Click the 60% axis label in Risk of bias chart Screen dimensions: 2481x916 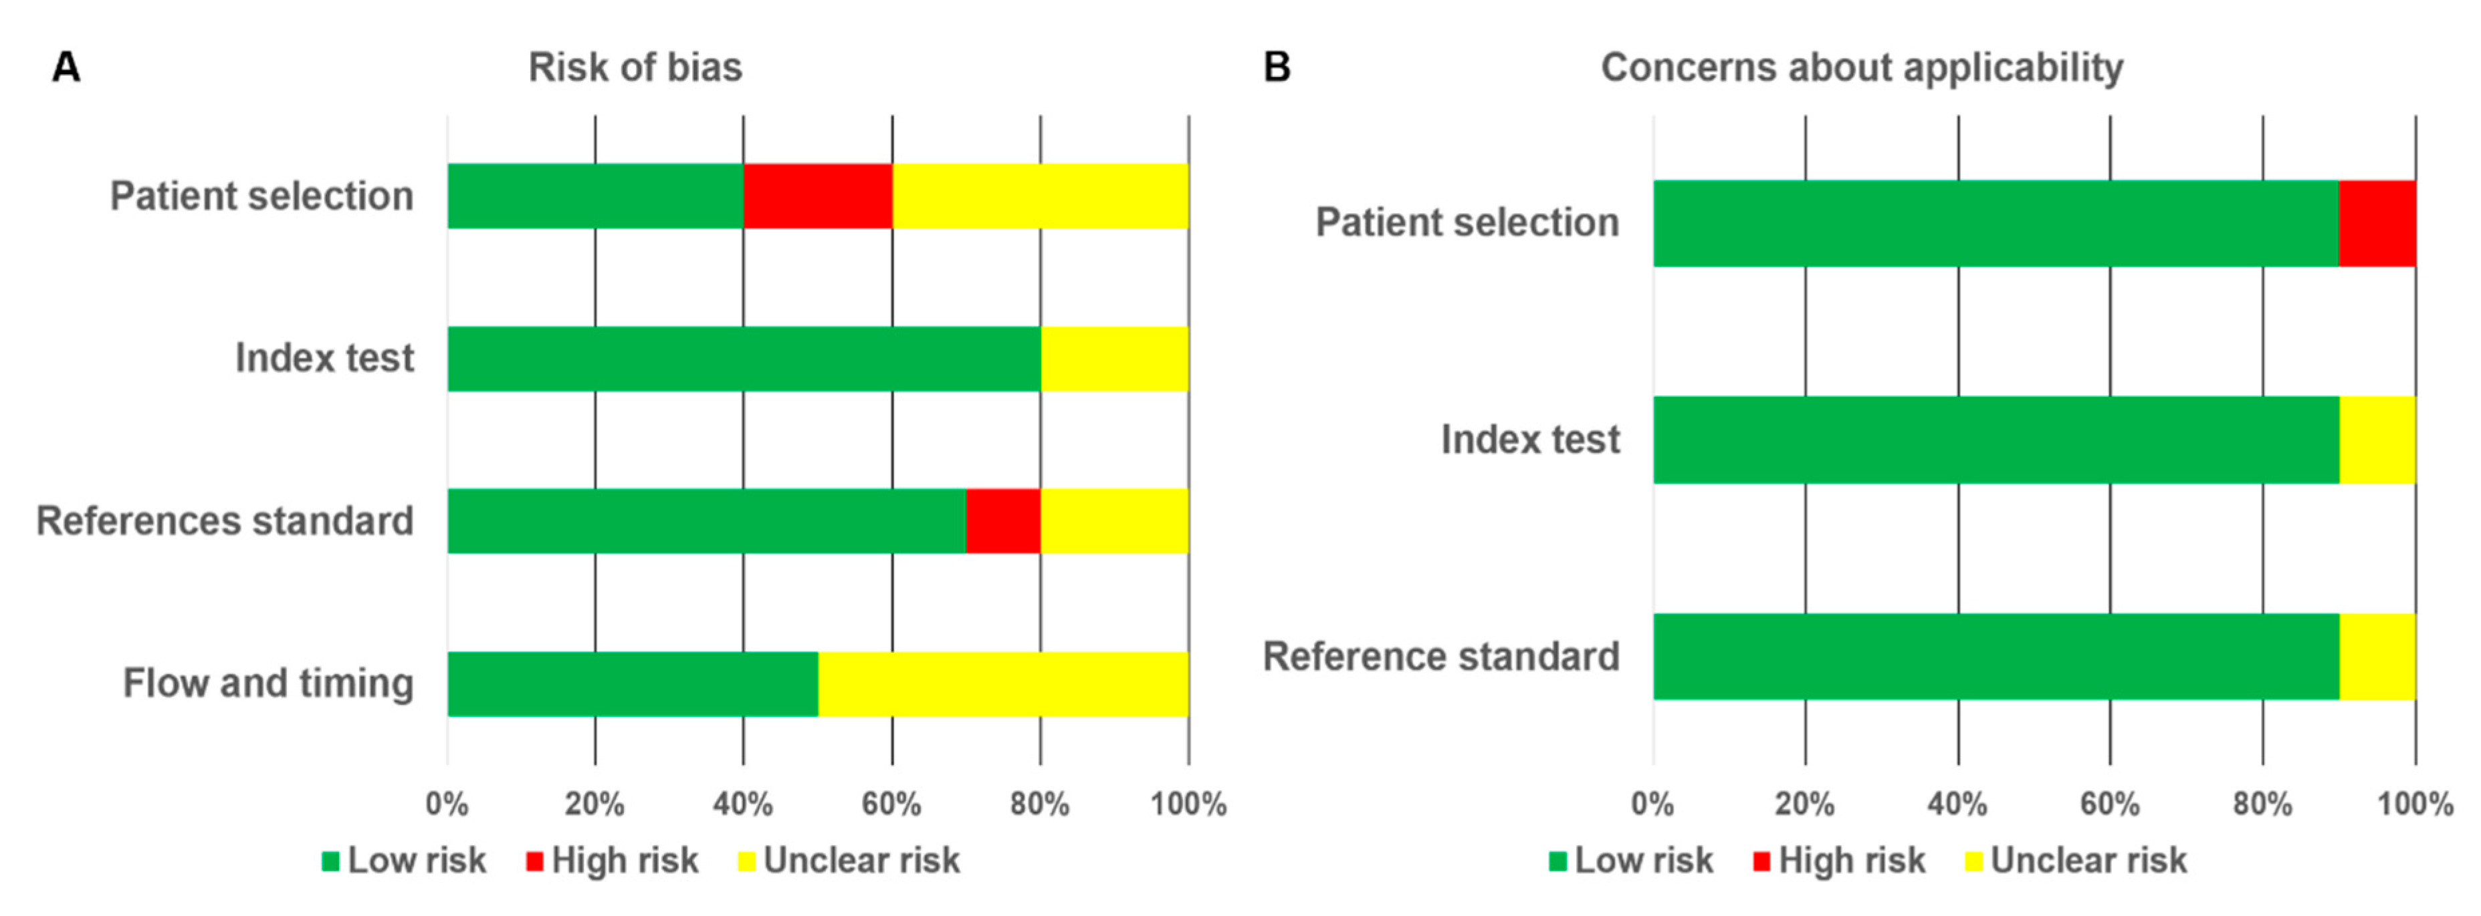pyautogui.click(x=892, y=804)
